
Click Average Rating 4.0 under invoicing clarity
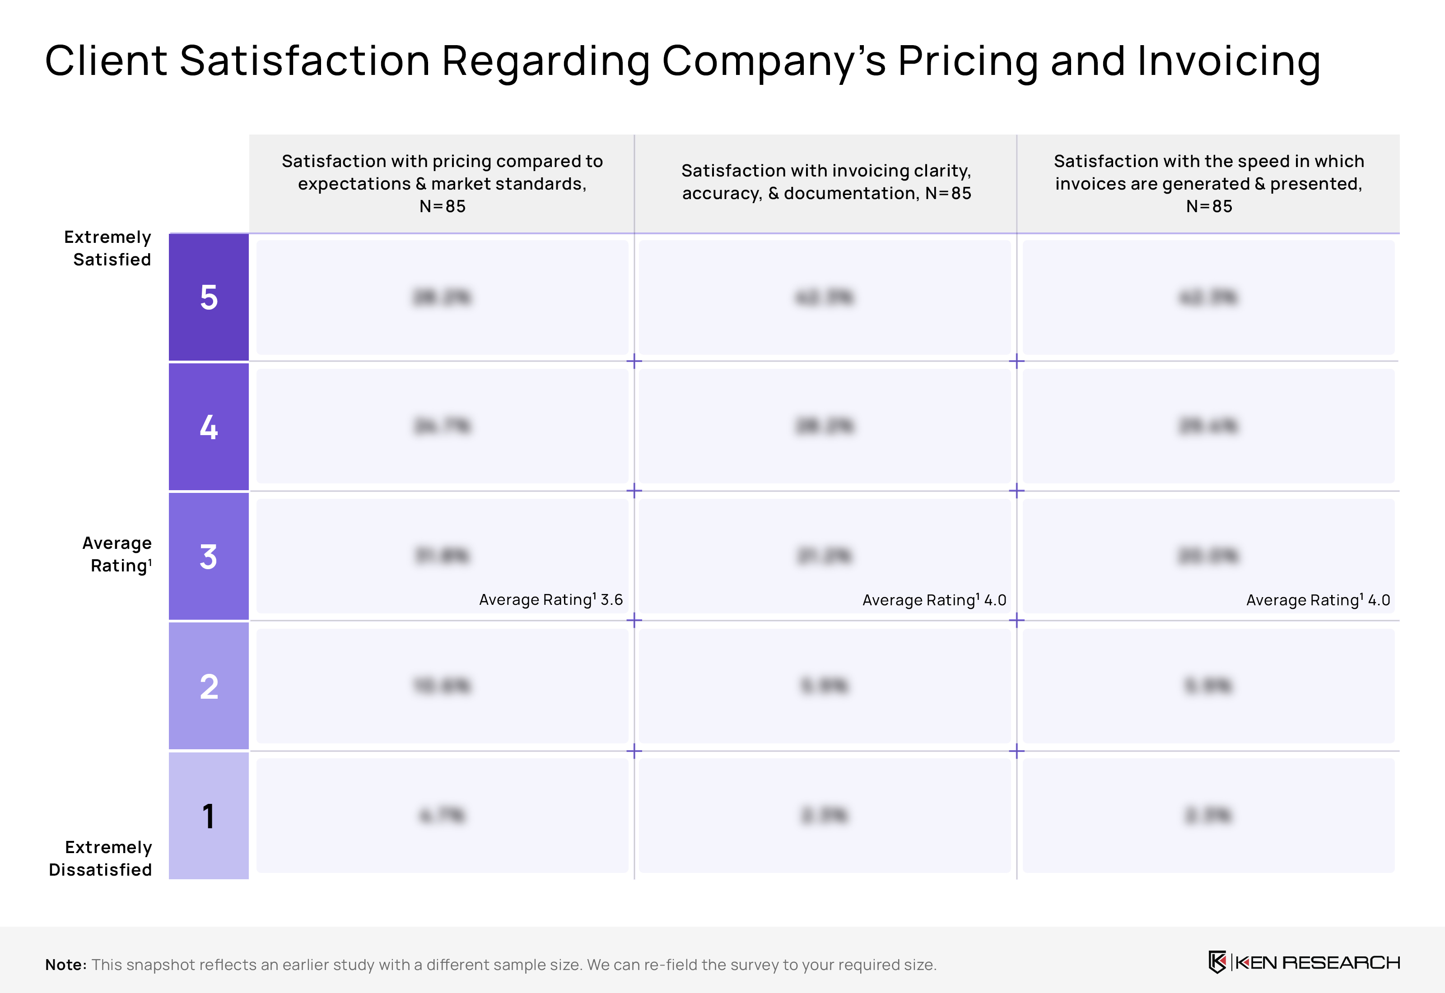point(934,600)
